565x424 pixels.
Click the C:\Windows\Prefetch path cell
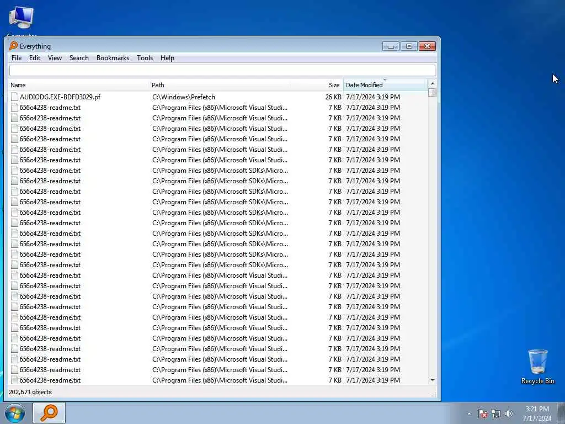tap(184, 97)
